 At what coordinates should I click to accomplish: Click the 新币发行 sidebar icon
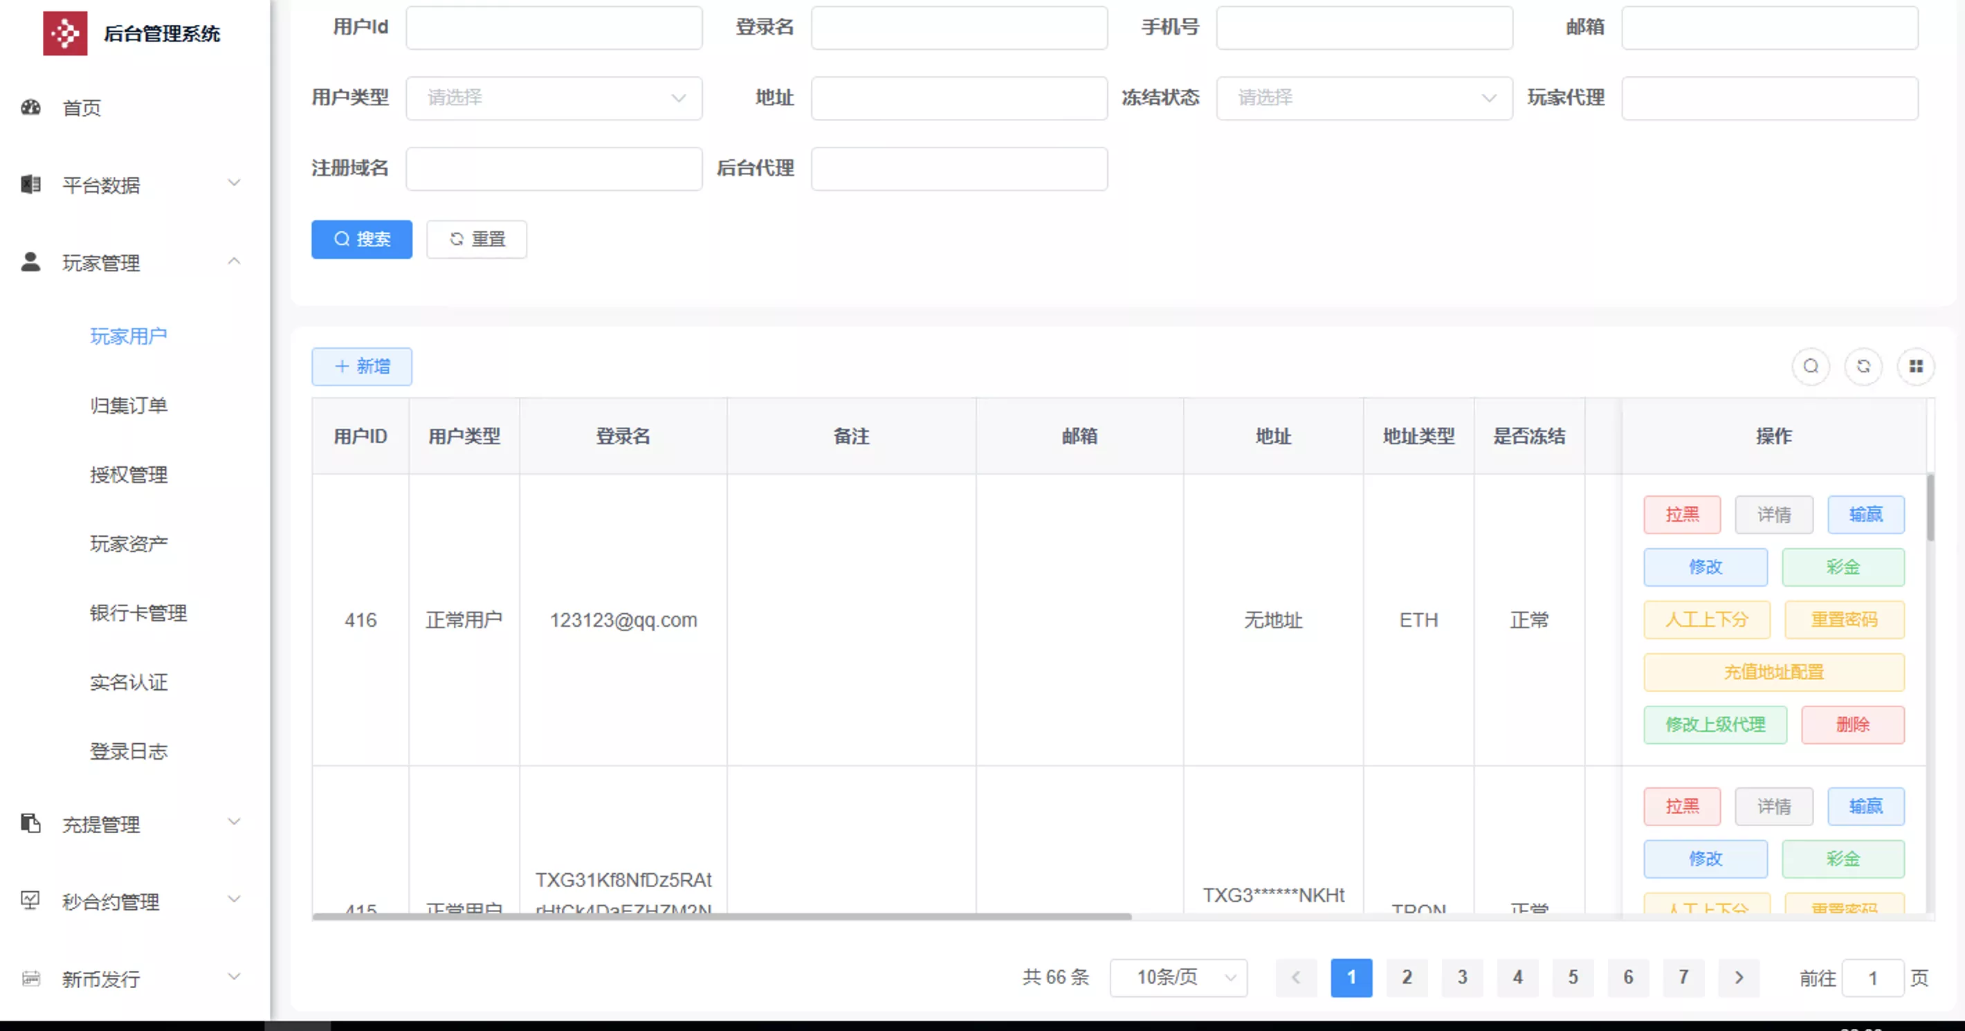tap(30, 978)
